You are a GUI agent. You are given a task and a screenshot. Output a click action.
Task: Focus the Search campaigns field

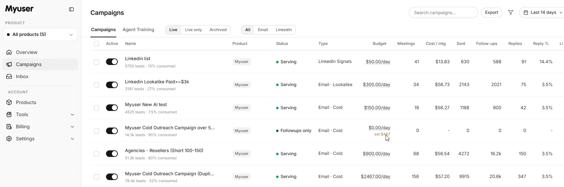[x=443, y=12]
